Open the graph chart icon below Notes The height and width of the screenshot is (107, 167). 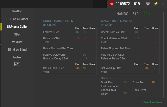(17, 64)
